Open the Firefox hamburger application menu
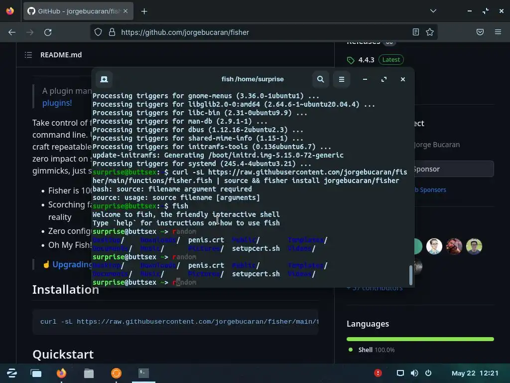The width and height of the screenshot is (510, 383). pos(498,32)
